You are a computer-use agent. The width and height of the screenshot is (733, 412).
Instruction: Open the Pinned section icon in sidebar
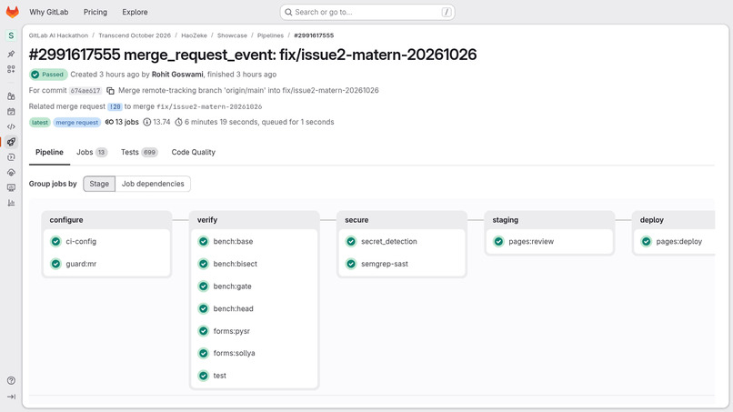point(11,55)
